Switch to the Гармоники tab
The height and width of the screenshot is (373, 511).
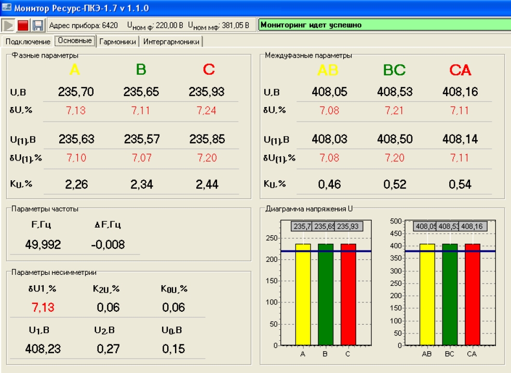pos(118,42)
